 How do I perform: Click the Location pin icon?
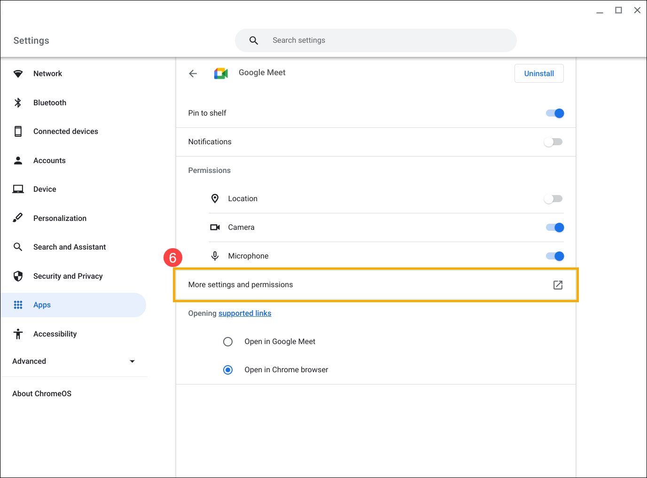point(215,199)
